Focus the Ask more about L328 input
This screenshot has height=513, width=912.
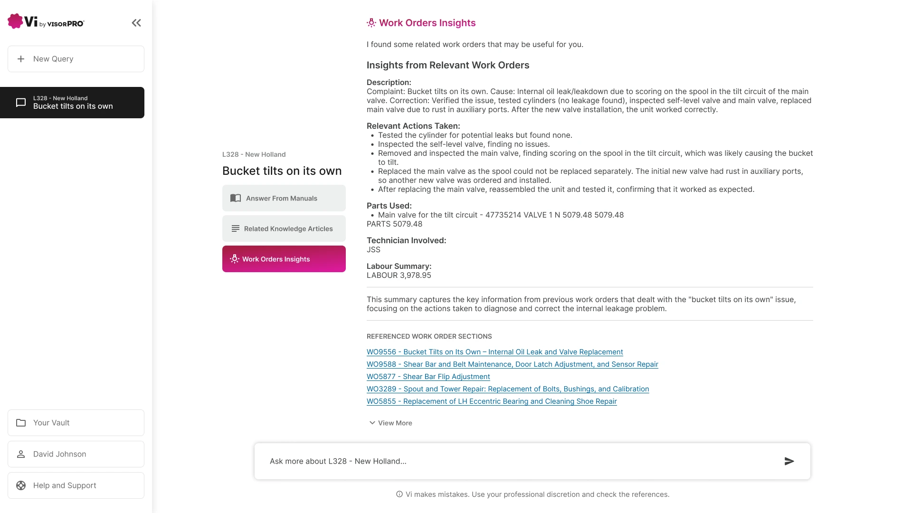518,461
